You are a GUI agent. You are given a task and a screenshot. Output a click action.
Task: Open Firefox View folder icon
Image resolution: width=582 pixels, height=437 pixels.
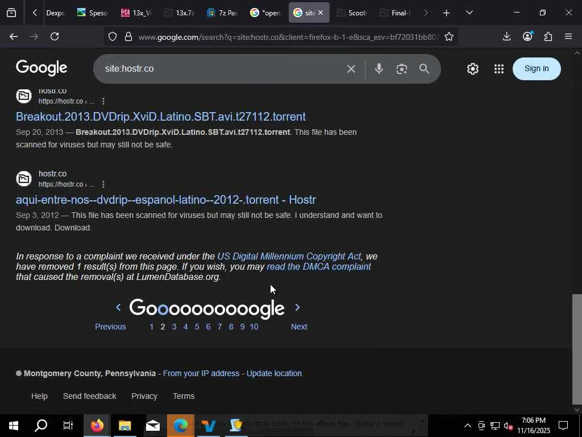coord(11,13)
